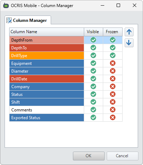Click the OCRIS Mobile app icon in title bar
143x165 pixels.
pyautogui.click(x=6, y=6)
